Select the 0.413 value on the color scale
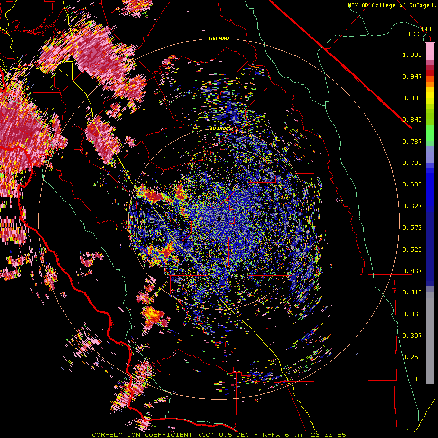 point(412,292)
